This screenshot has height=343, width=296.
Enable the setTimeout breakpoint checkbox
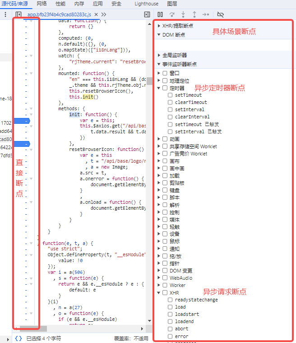[x=170, y=95]
